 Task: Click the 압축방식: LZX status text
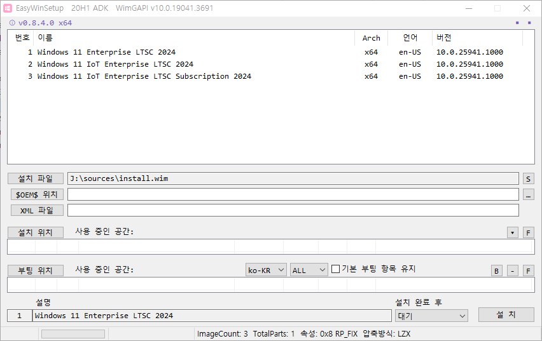click(x=386, y=334)
